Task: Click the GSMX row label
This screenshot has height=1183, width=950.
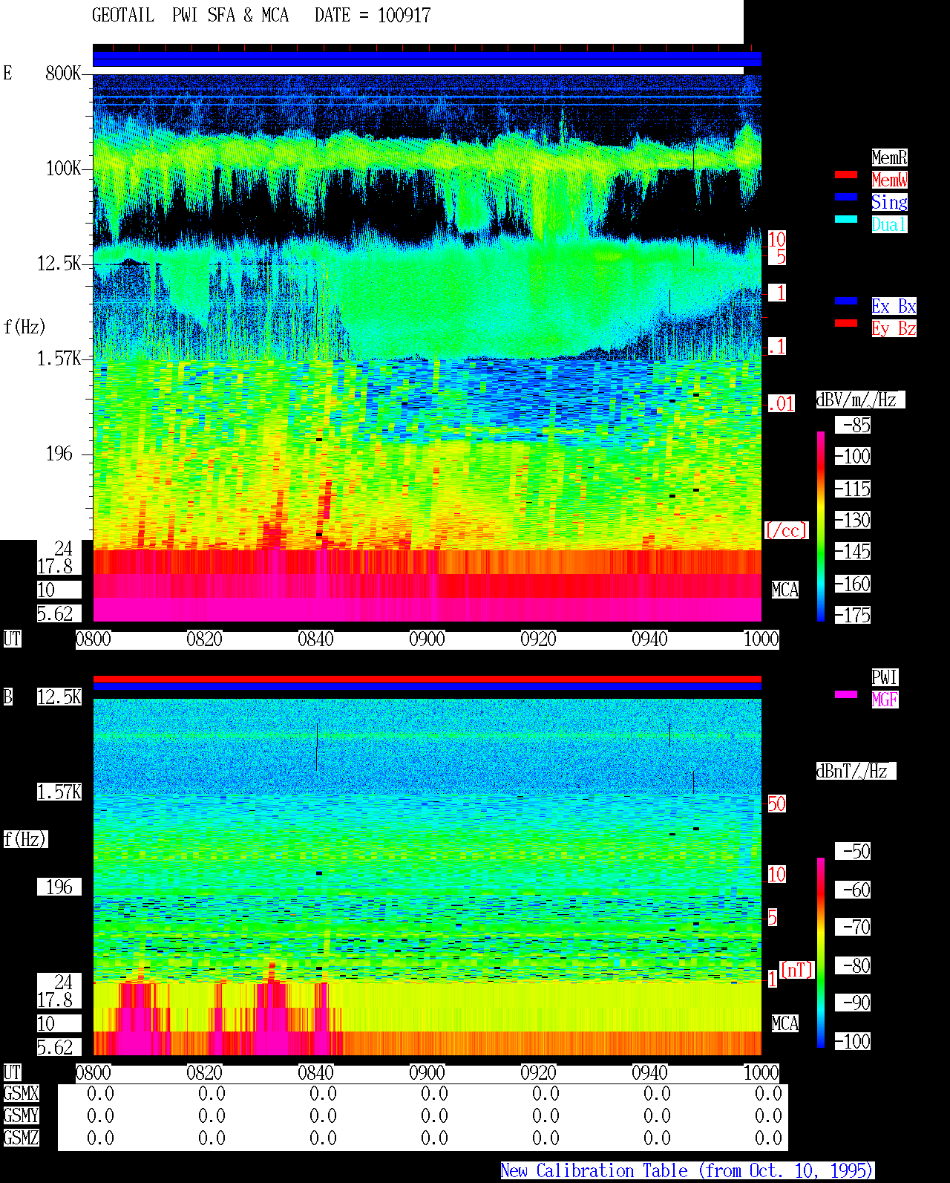Action: point(21,1093)
